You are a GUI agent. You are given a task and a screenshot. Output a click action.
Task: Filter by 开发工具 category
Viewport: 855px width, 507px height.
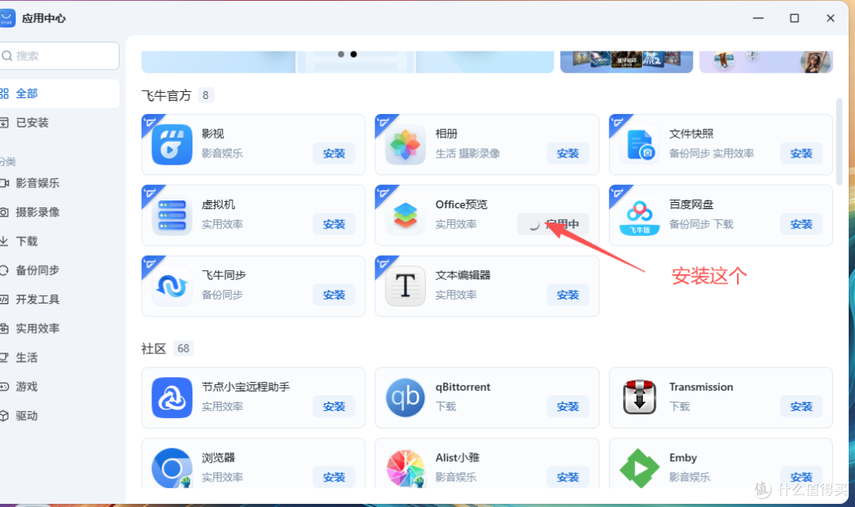click(x=59, y=299)
